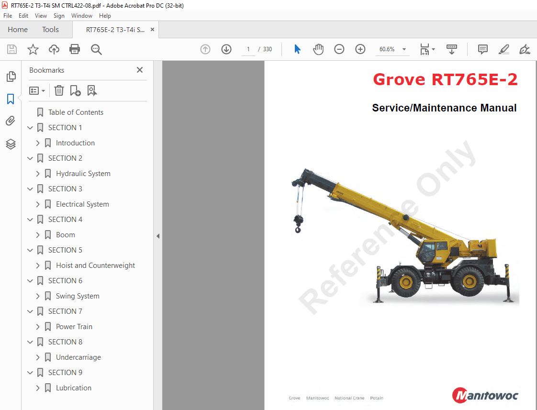537x410 pixels.
Task: Delete the selected bookmark
Action: (59, 90)
